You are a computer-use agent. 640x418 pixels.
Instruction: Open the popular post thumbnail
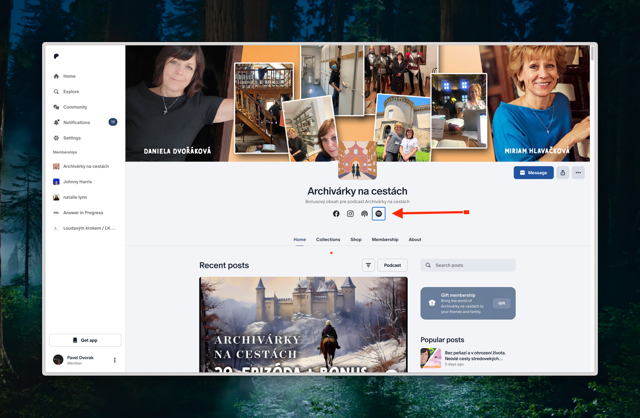click(431, 358)
